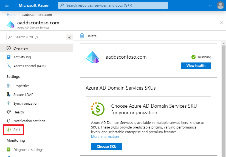The height and width of the screenshot is (157, 226).
Task: Click the Secure LDAP icon
Action: pyautogui.click(x=9, y=95)
